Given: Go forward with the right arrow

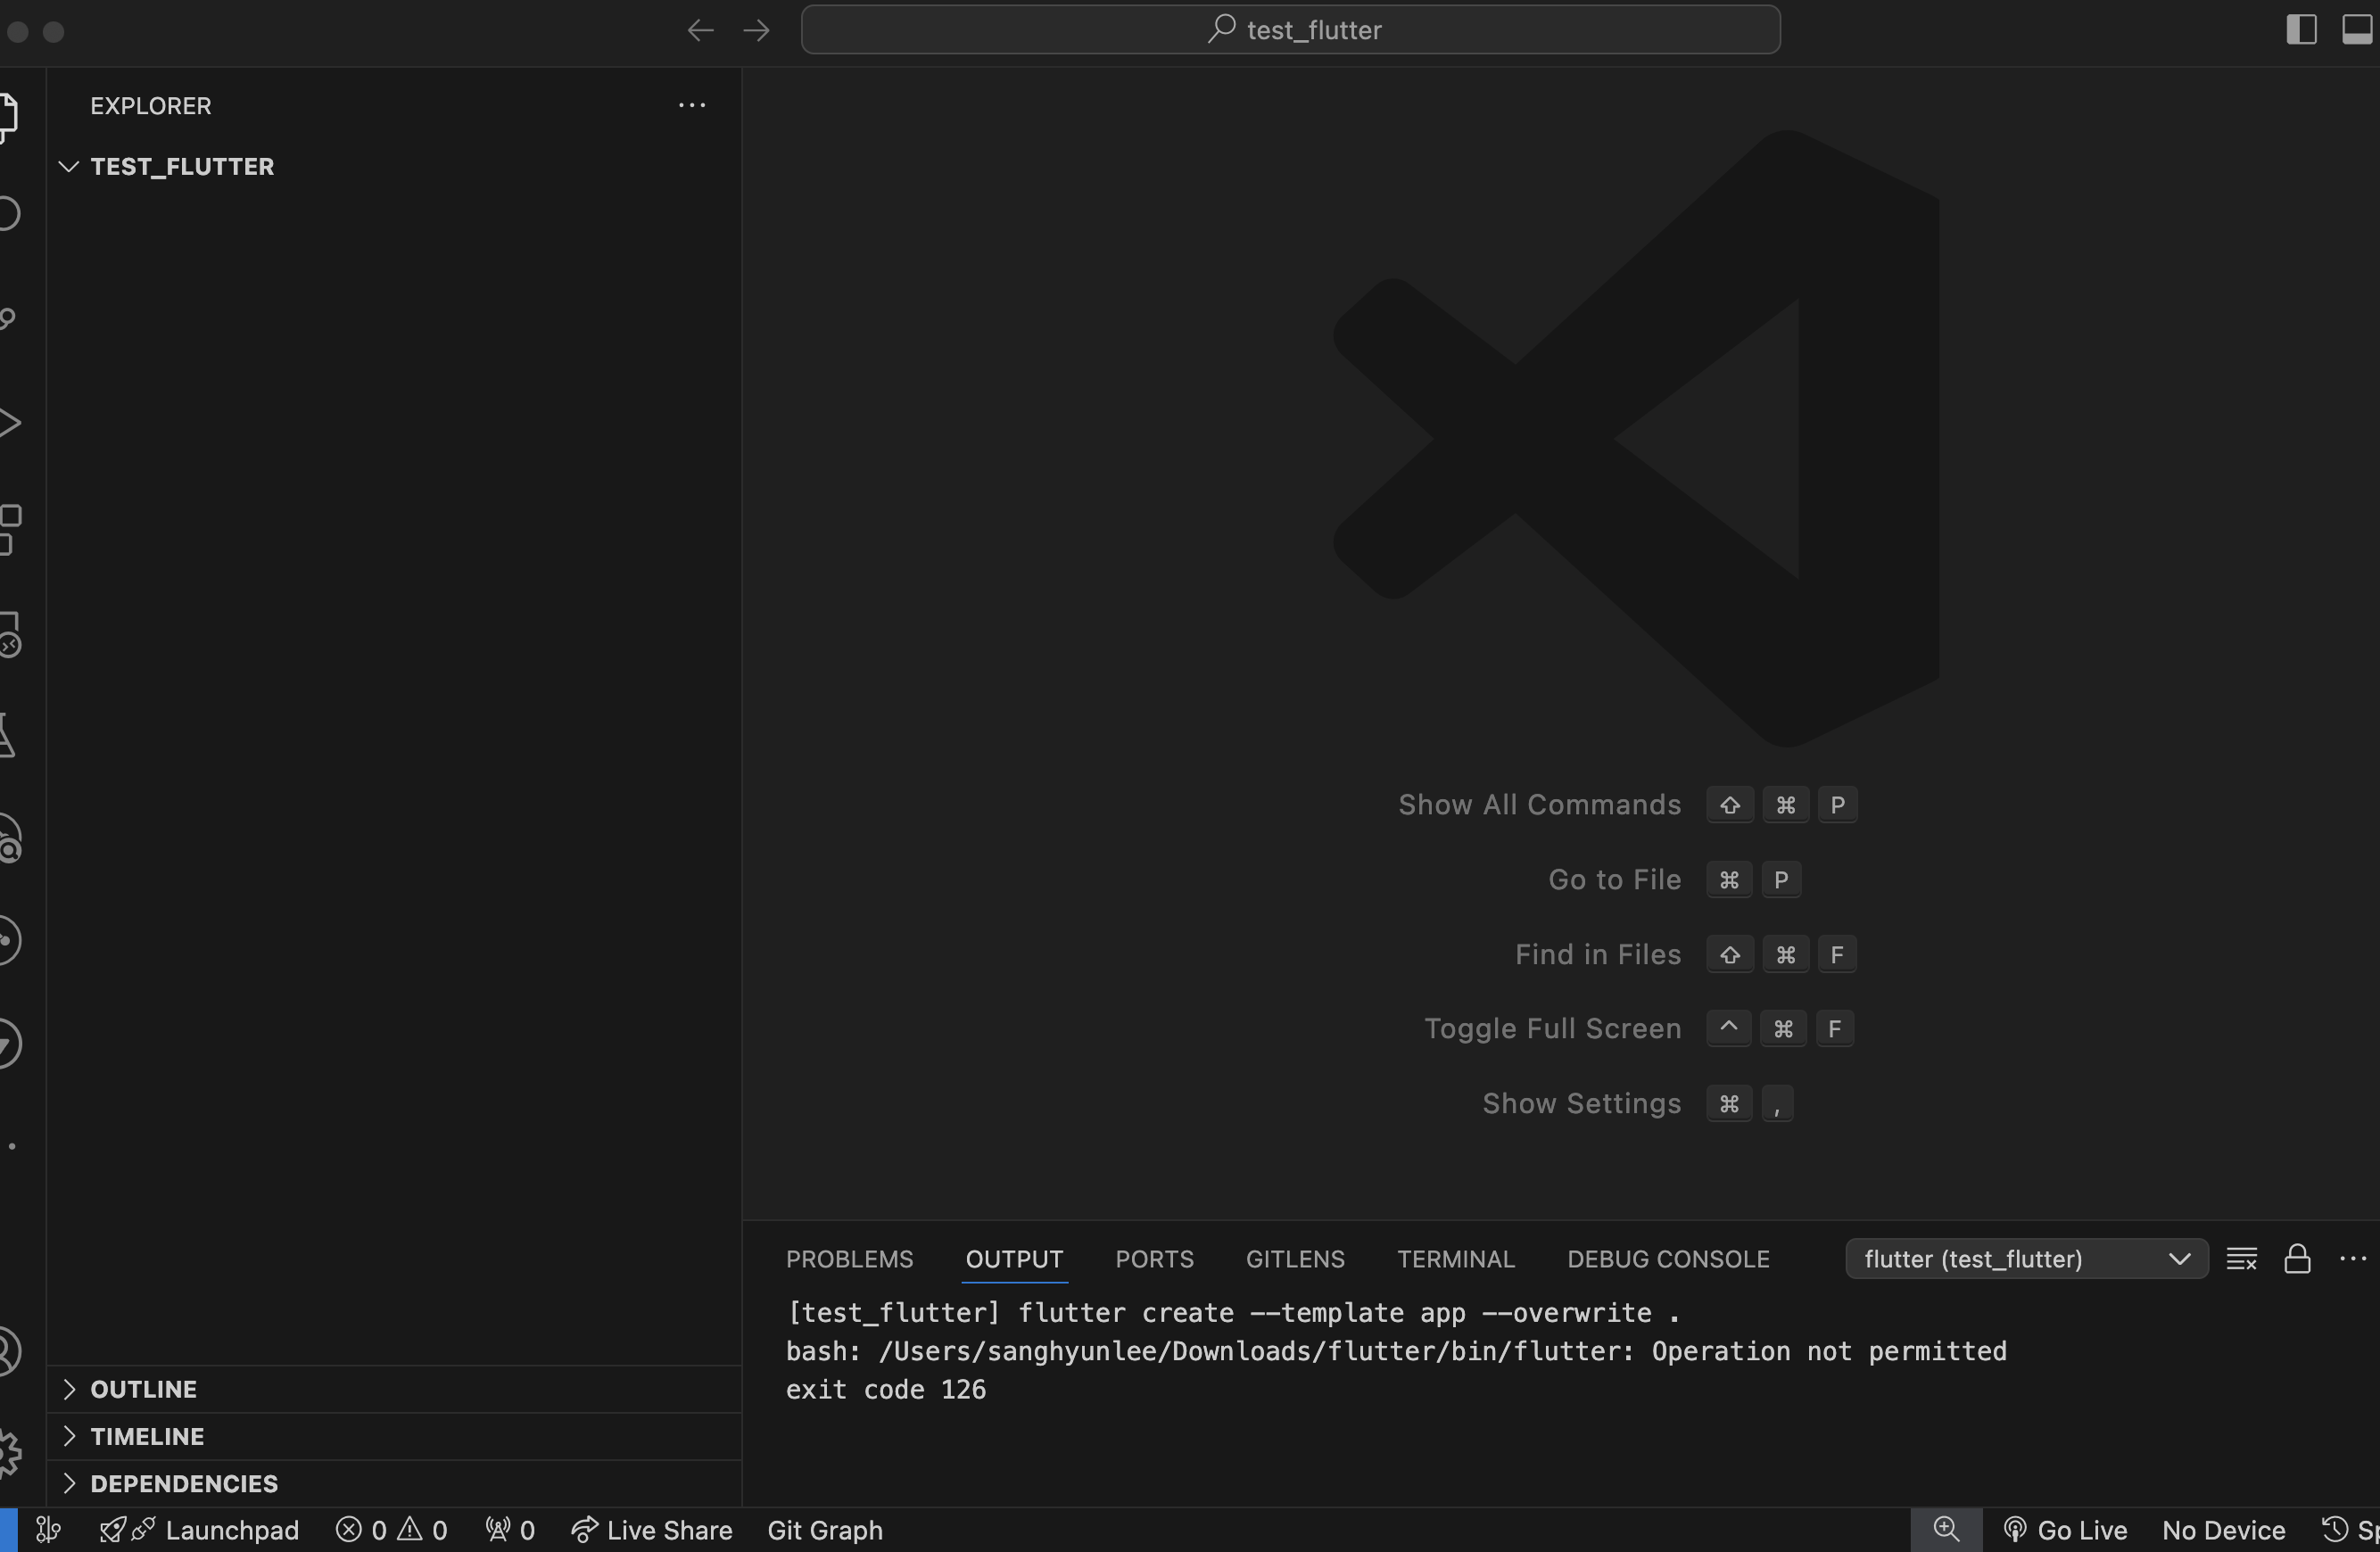Looking at the screenshot, I should coord(757,30).
